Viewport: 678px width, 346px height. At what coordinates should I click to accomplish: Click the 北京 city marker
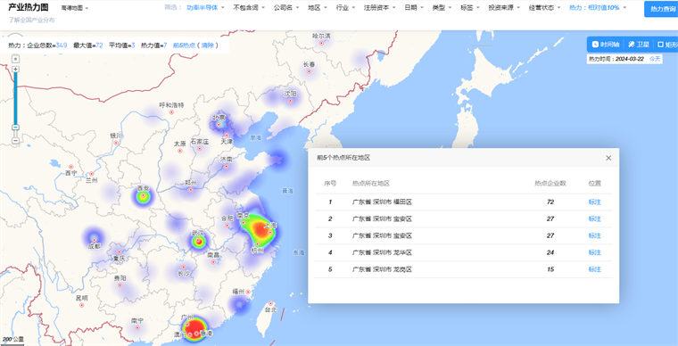219,125
